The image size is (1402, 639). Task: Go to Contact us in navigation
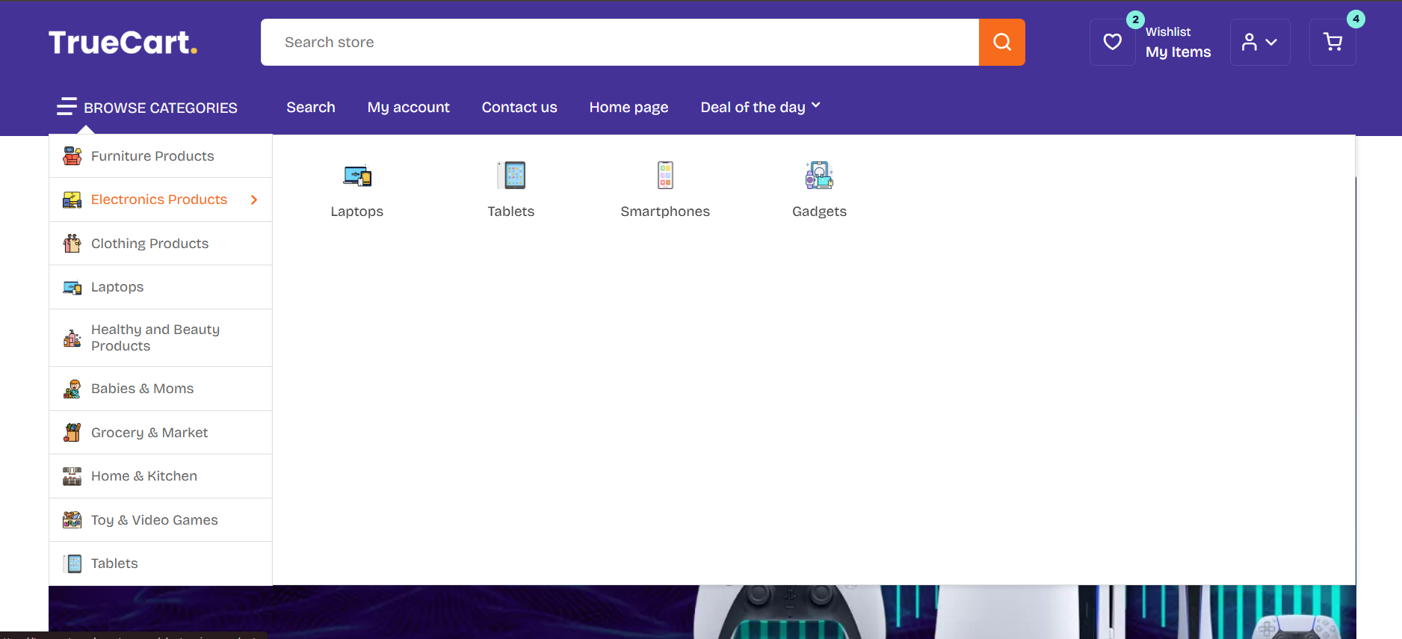[519, 108]
